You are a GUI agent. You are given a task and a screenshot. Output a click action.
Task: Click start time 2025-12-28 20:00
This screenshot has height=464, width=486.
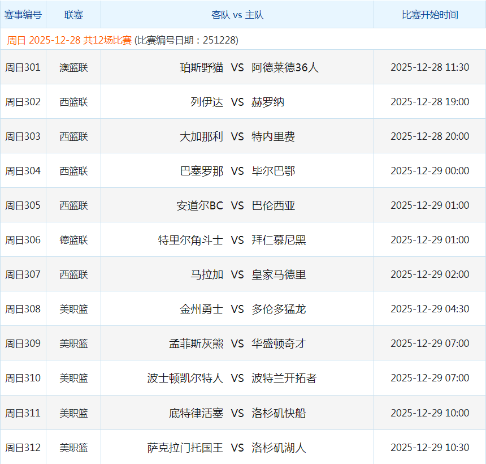[x=430, y=136]
